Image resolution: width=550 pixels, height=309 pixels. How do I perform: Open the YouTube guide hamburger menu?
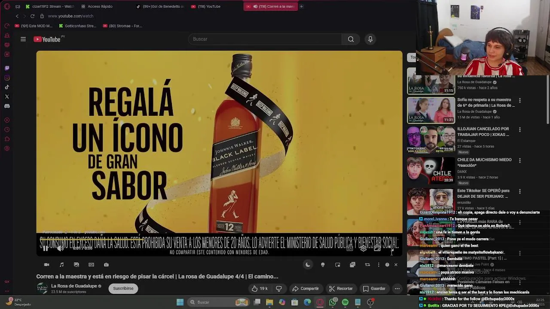[23, 39]
